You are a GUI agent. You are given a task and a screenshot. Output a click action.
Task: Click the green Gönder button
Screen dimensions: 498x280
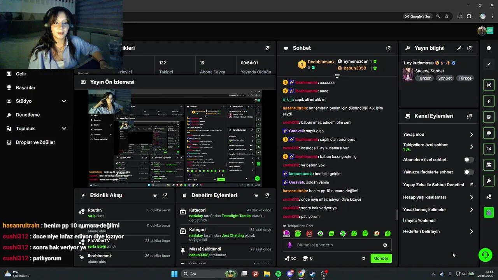[x=381, y=258]
